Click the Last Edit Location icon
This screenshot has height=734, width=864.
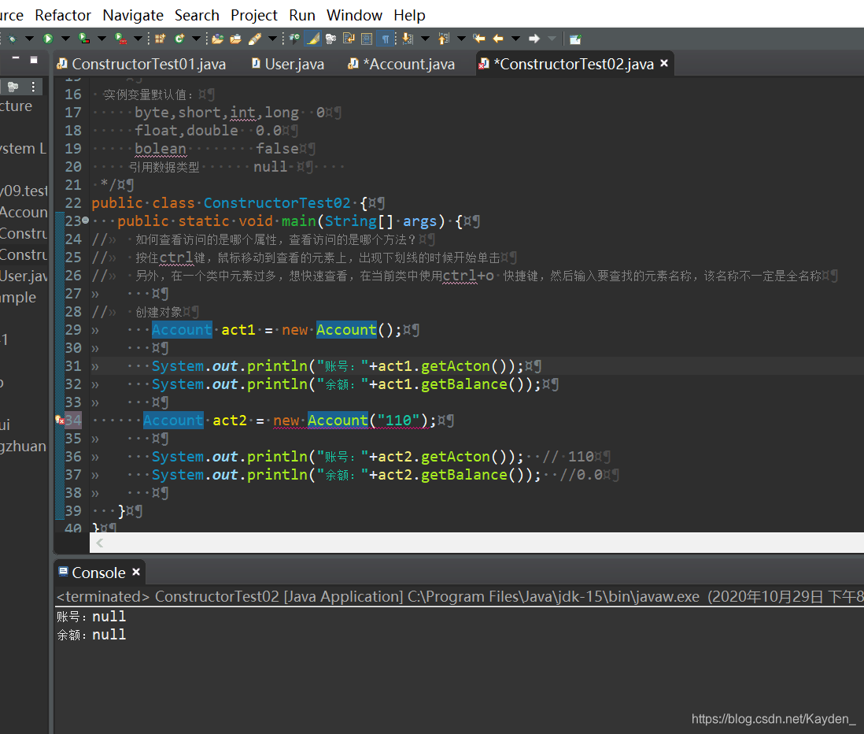coord(479,39)
